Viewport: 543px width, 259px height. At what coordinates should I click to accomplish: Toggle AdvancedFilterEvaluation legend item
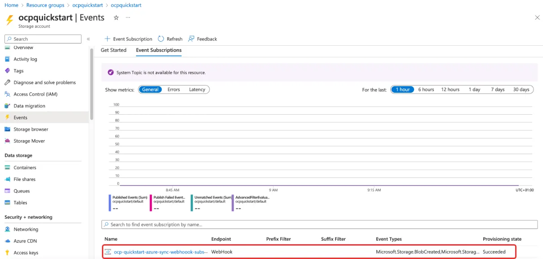click(251, 203)
